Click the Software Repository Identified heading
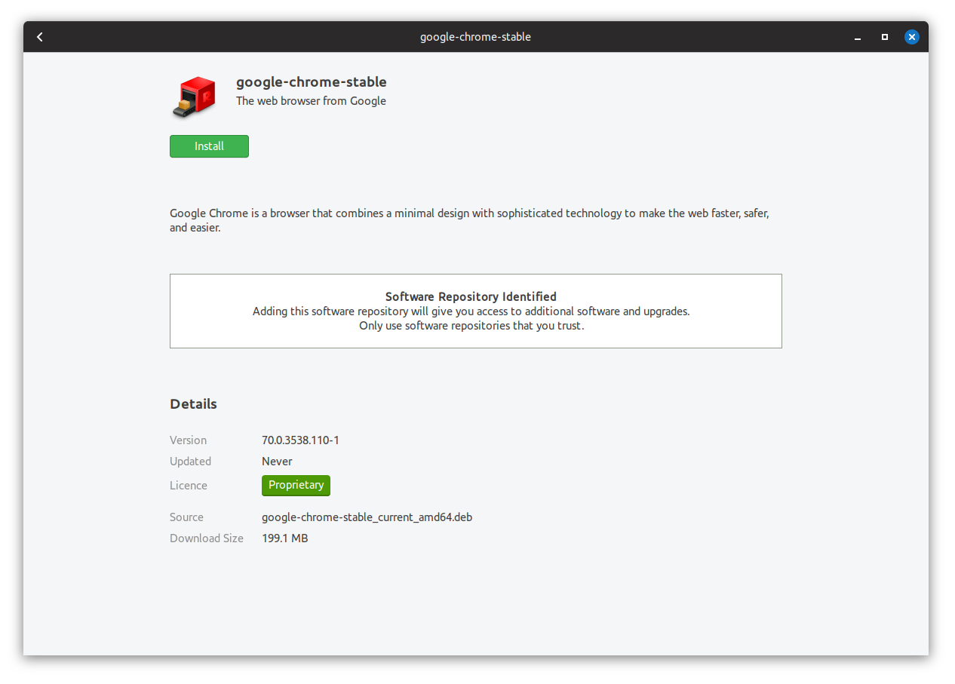 471,297
